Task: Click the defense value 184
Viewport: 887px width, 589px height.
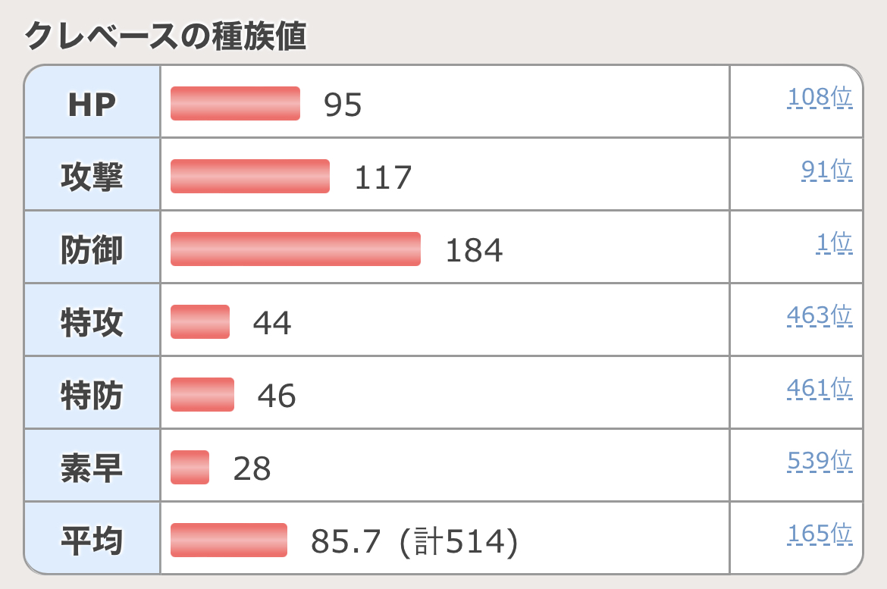Action: click(474, 250)
